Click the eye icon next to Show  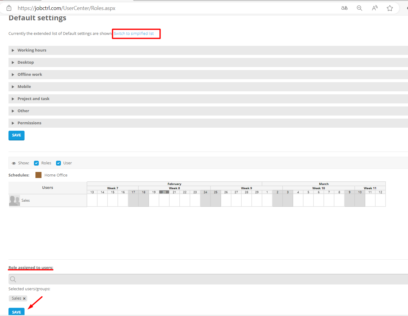click(x=14, y=163)
